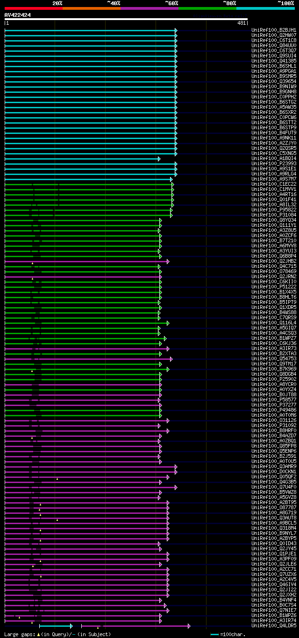Click the cyan ~100% identity legend segment
The height and width of the screenshot is (638, 299).
[265, 8]
